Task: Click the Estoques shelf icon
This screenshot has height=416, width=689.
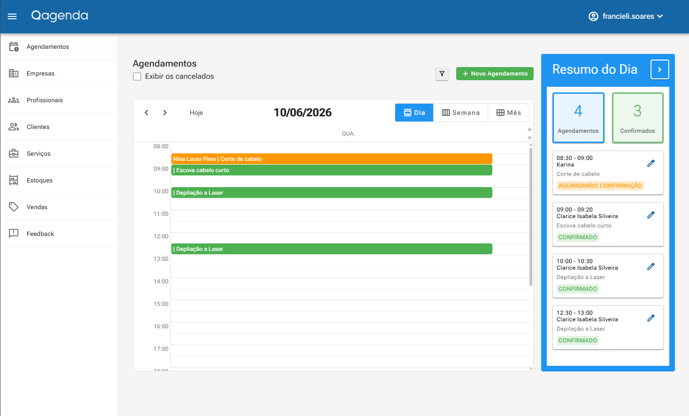Action: 14,180
